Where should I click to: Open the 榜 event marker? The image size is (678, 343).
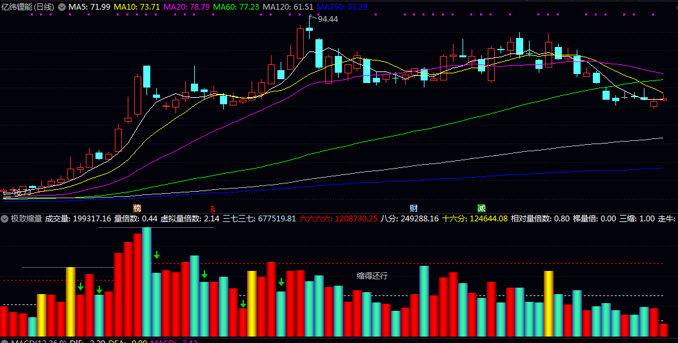point(137,209)
